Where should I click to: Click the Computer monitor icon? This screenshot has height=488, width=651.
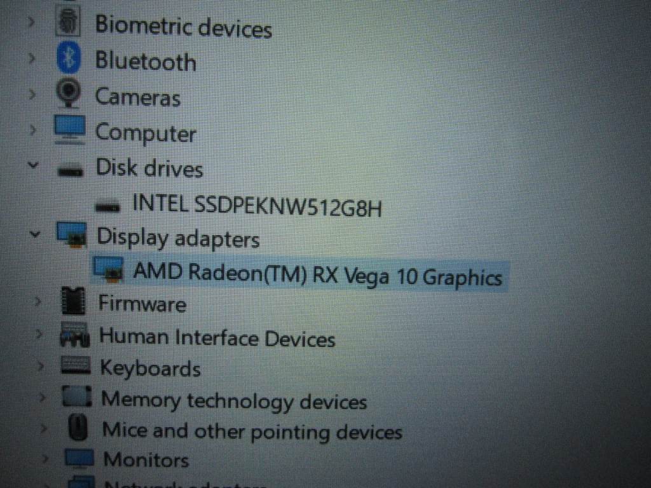pyautogui.click(x=70, y=130)
